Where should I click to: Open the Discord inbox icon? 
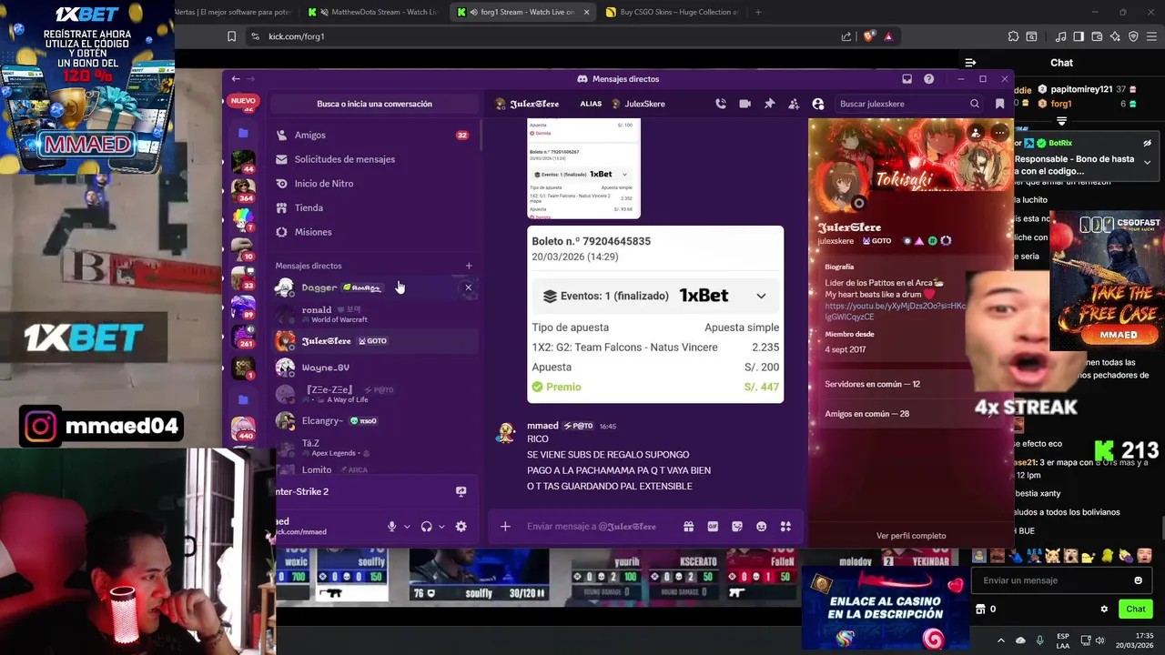pyautogui.click(x=907, y=79)
